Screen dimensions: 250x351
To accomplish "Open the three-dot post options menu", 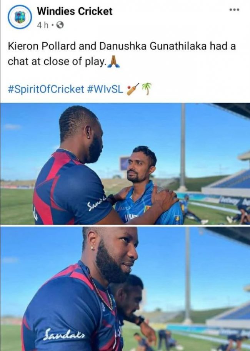I will (235, 10).
